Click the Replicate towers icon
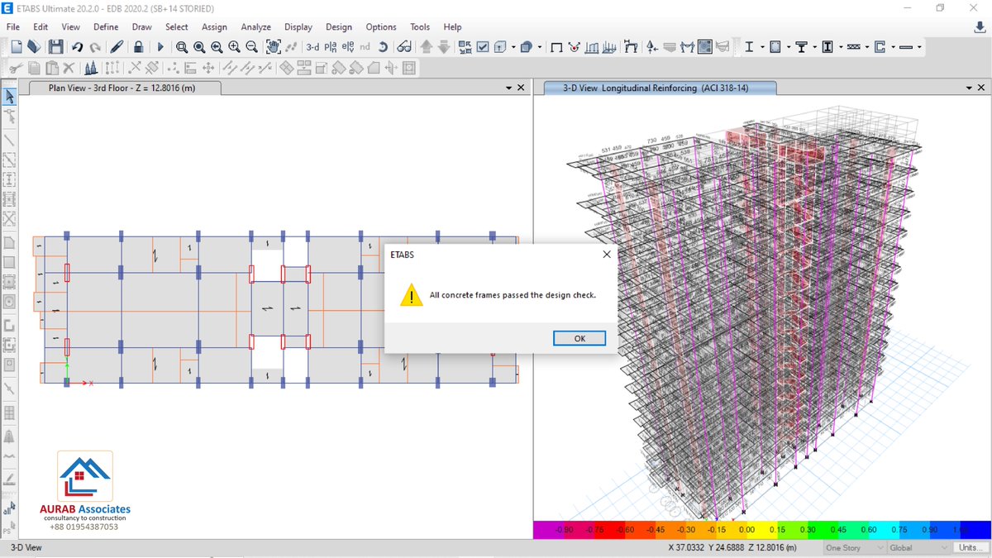 pyautogui.click(x=90, y=68)
